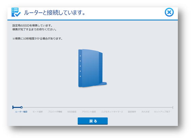Click the circular progress marker on timeline
192x140 pixels.
click(21, 107)
